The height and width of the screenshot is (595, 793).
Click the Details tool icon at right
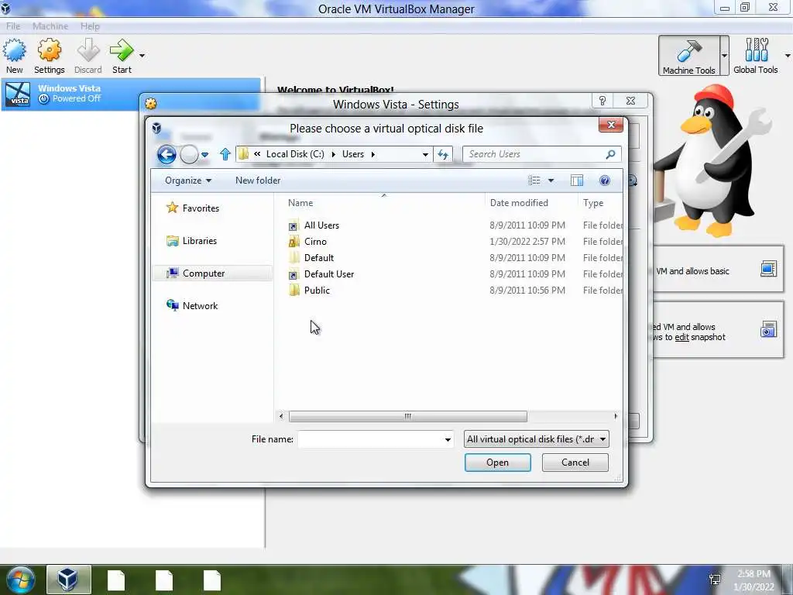coord(768,269)
